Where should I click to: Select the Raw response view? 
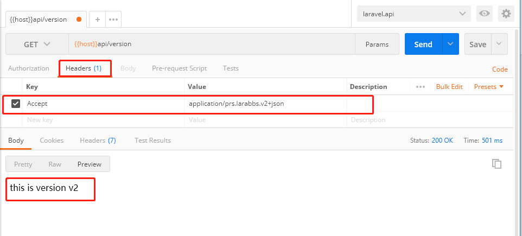click(x=55, y=164)
